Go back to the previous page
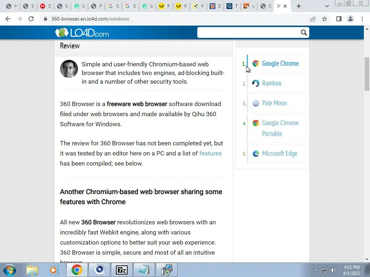 click(8, 19)
